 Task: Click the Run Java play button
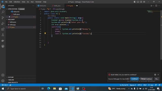(x=151, y=6)
